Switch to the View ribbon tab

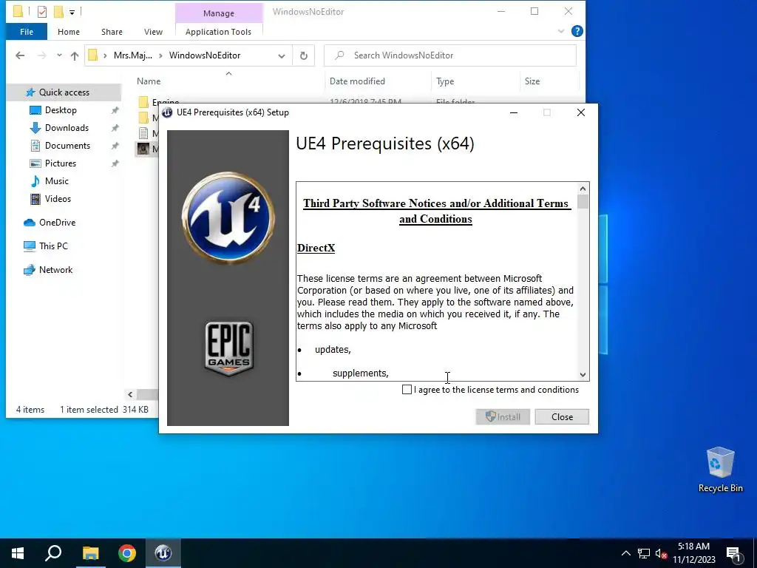[153, 32]
